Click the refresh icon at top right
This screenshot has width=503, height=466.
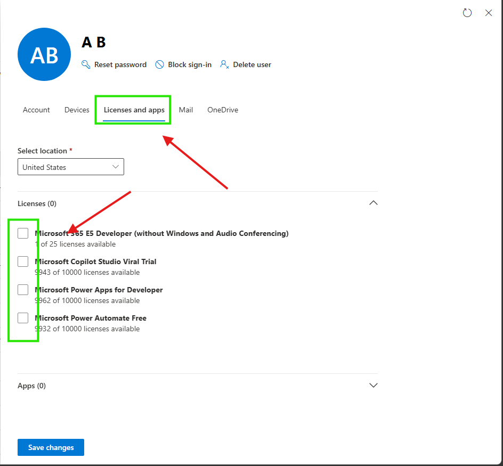(x=467, y=13)
